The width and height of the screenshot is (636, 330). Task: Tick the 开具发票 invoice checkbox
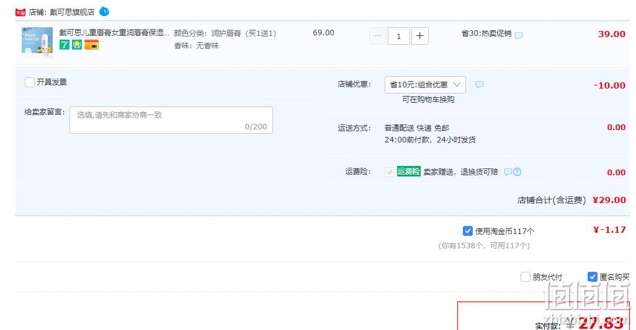[x=30, y=82]
